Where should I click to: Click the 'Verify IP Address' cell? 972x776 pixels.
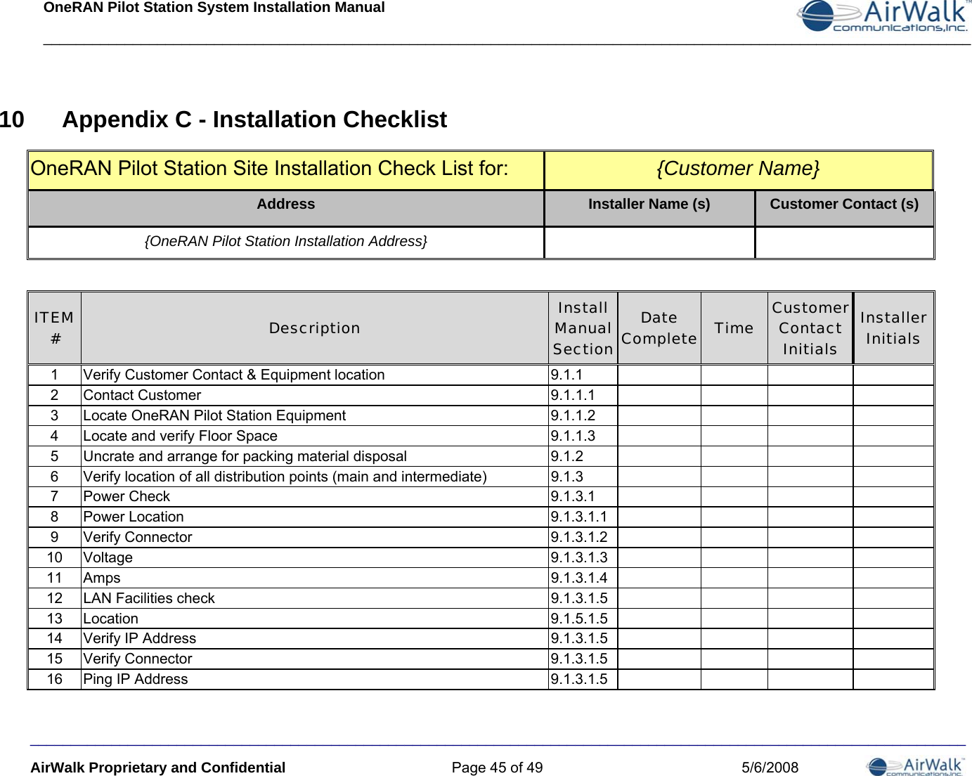coord(315,638)
